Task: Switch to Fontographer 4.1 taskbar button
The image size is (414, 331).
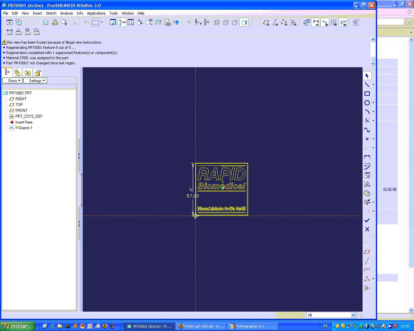Action: [x=253, y=326]
